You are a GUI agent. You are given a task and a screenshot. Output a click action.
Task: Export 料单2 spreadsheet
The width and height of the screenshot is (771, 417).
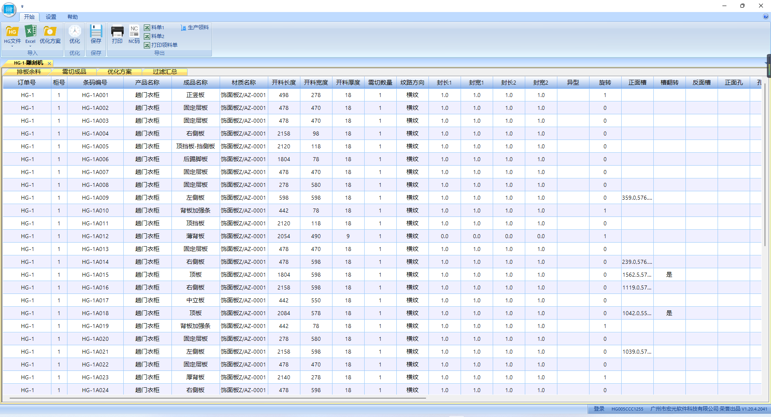154,36
